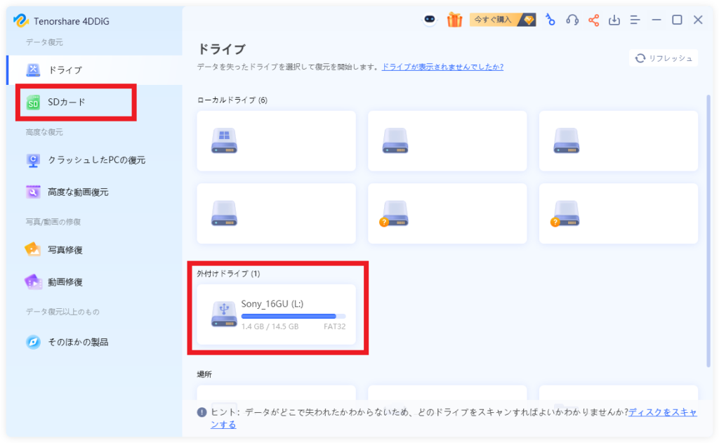Click the hint exclamation info icon
719x443 pixels.
(x=202, y=412)
